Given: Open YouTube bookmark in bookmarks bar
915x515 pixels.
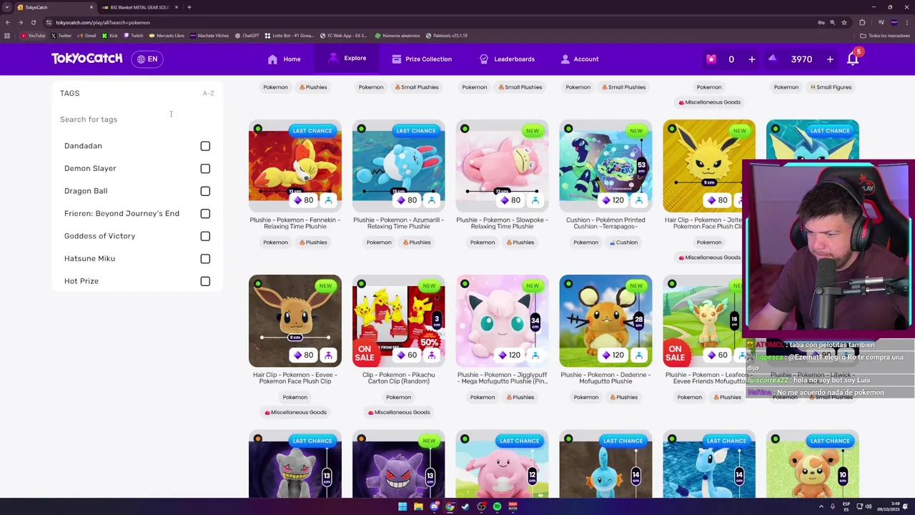Looking at the screenshot, I should 33,36.
